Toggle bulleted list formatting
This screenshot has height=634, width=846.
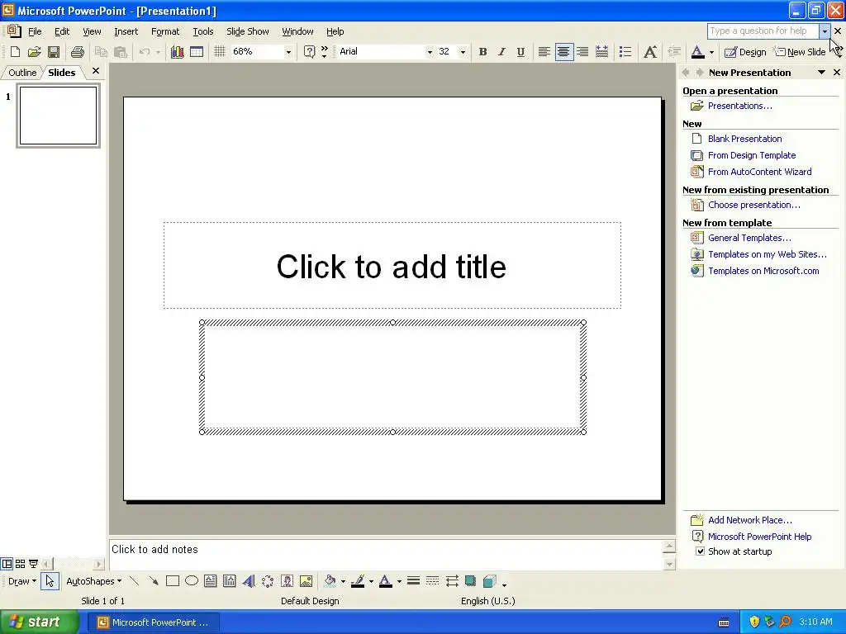625,52
